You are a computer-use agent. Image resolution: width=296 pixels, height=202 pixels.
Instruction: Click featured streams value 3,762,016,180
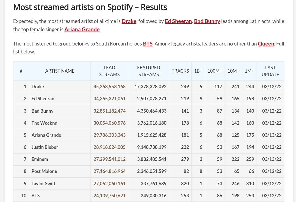point(152,123)
